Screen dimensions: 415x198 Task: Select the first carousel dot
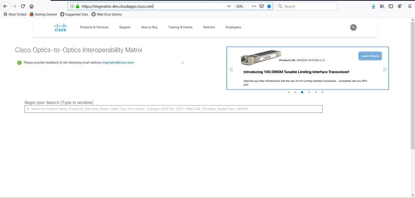[289, 92]
